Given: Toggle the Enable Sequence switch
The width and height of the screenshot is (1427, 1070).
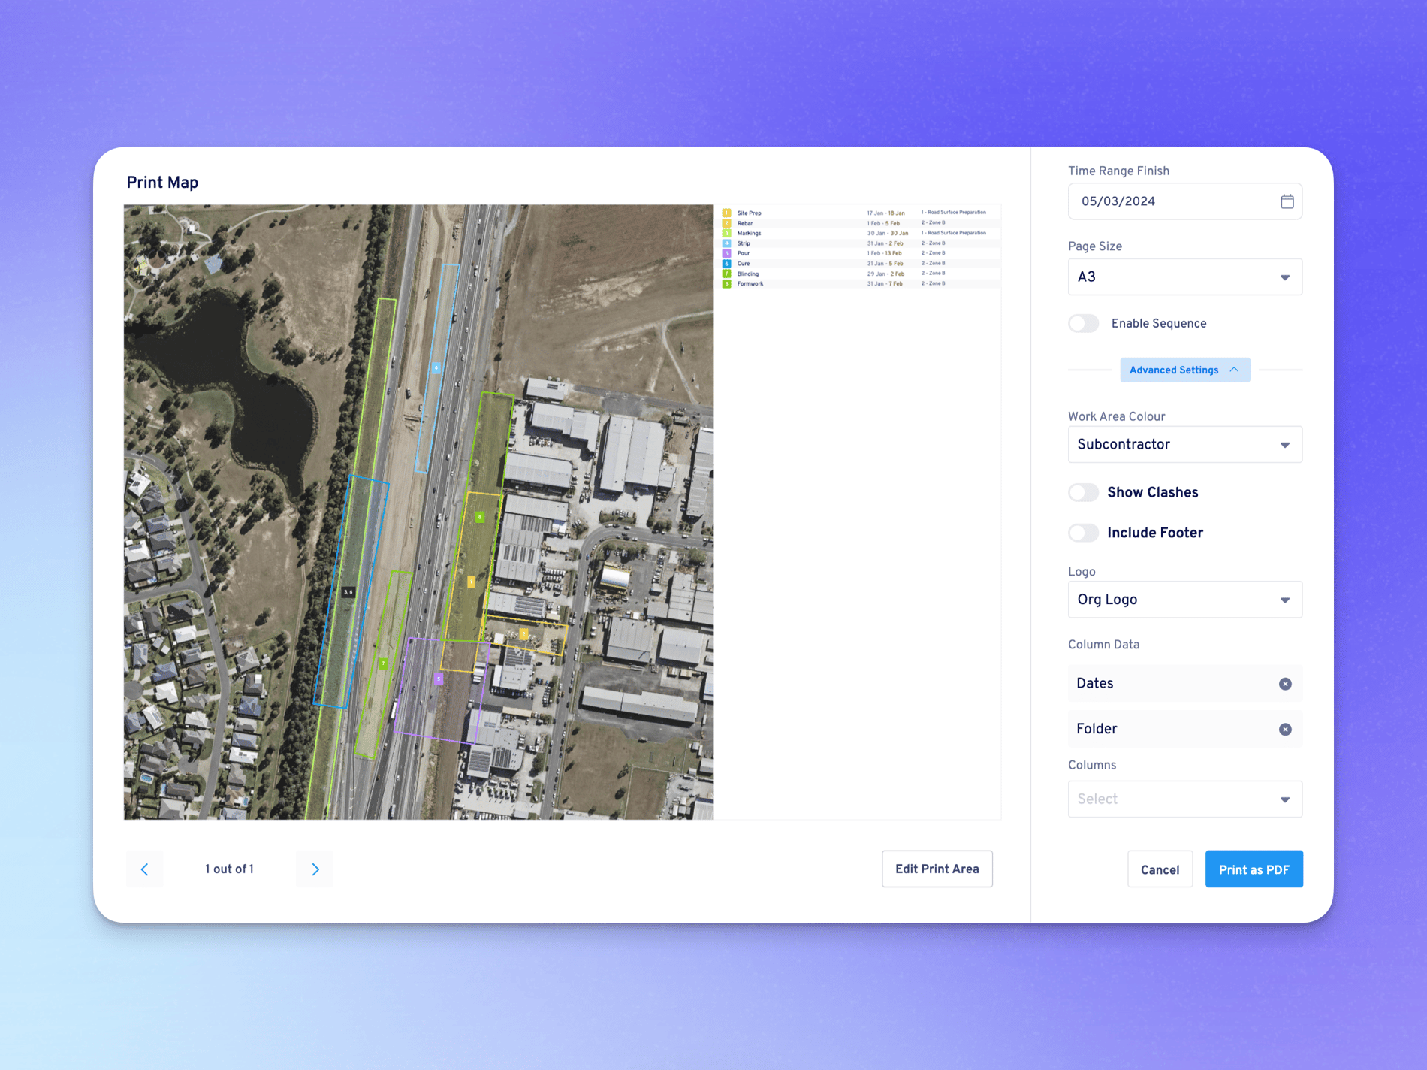Looking at the screenshot, I should [x=1084, y=324].
